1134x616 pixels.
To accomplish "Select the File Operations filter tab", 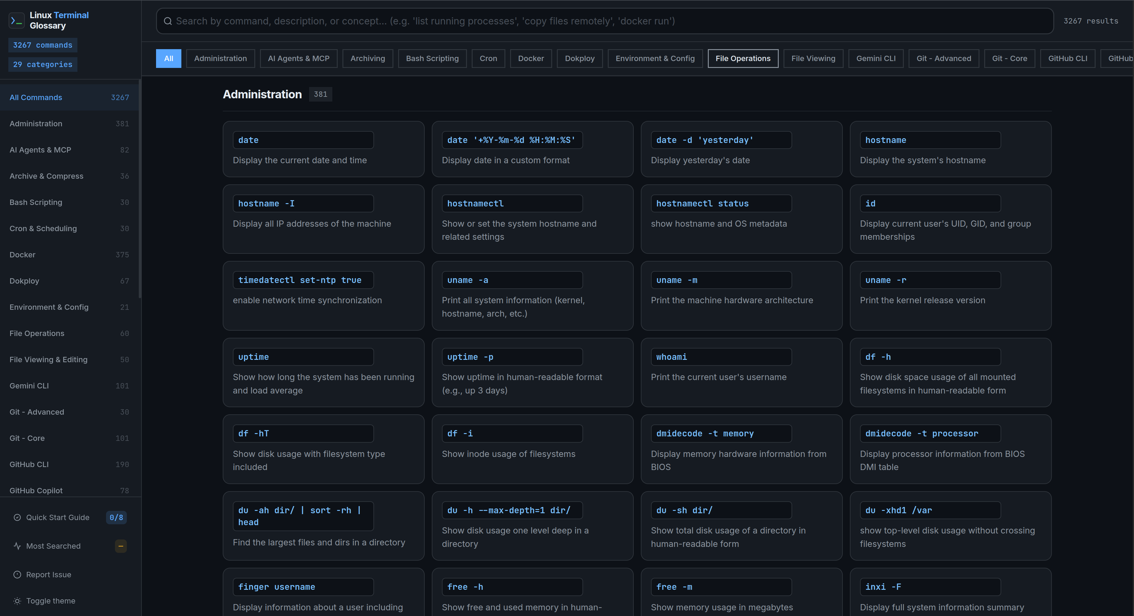I will coord(743,59).
